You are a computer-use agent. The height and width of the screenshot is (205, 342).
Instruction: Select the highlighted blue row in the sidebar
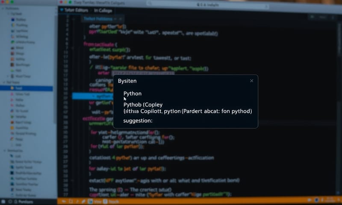(x=27, y=88)
